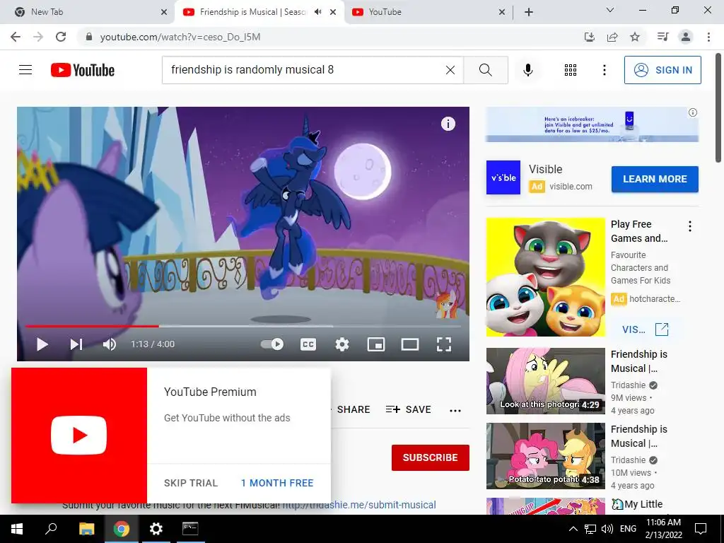This screenshot has width=724, height=543.
Task: Open the media control icon in toolbar
Action: click(x=663, y=37)
